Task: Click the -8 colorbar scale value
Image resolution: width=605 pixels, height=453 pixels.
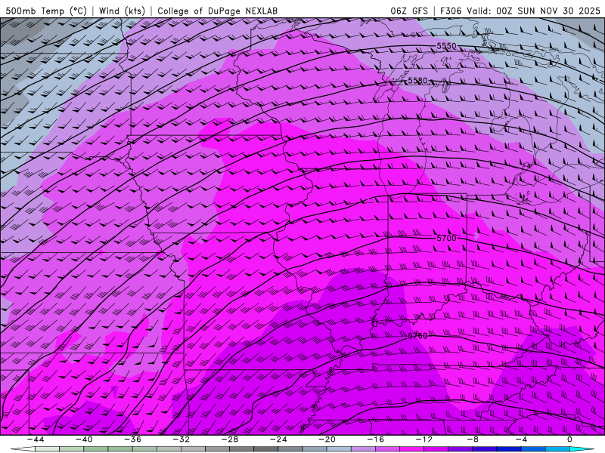Action: (473, 439)
